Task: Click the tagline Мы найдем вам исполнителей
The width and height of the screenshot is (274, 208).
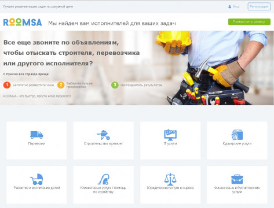Action: [x=112, y=23]
